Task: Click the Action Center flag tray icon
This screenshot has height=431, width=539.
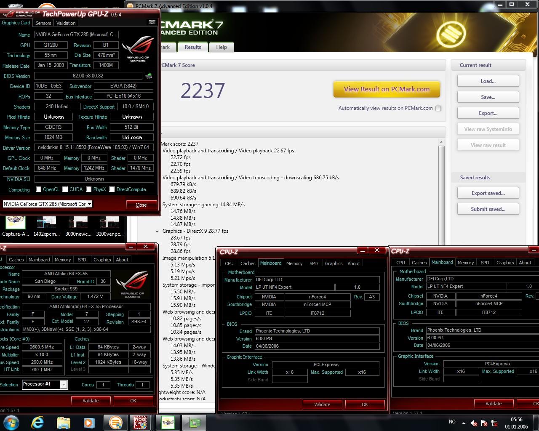Action: click(x=484, y=423)
